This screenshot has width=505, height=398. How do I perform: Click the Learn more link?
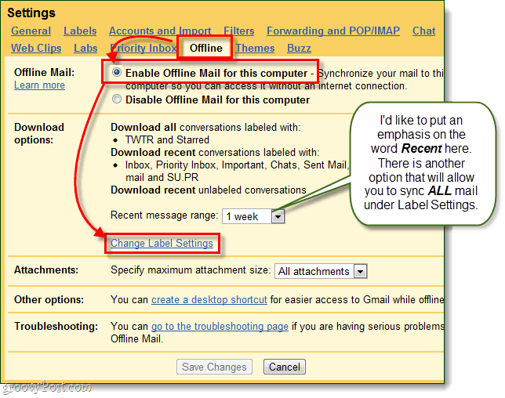point(39,85)
